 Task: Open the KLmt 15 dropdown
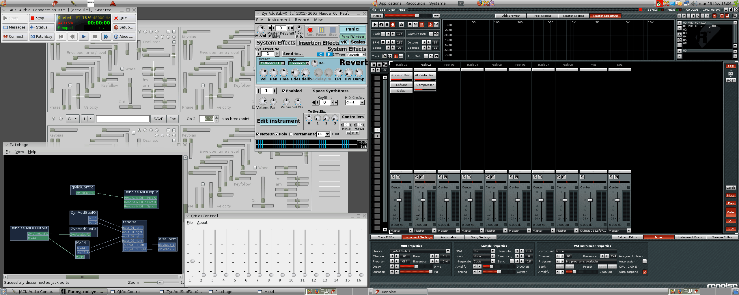(323, 134)
